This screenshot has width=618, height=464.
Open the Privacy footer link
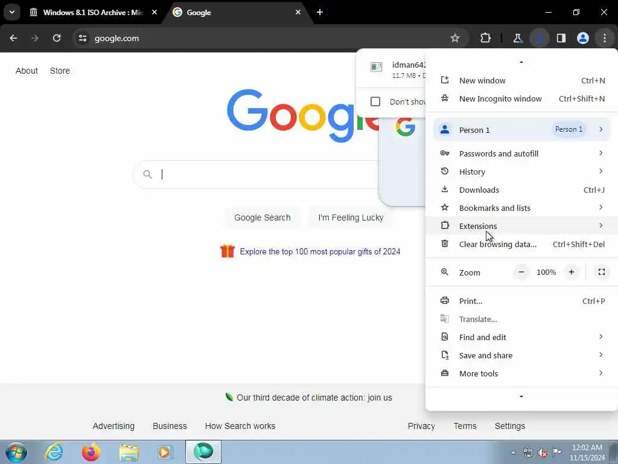(x=421, y=426)
